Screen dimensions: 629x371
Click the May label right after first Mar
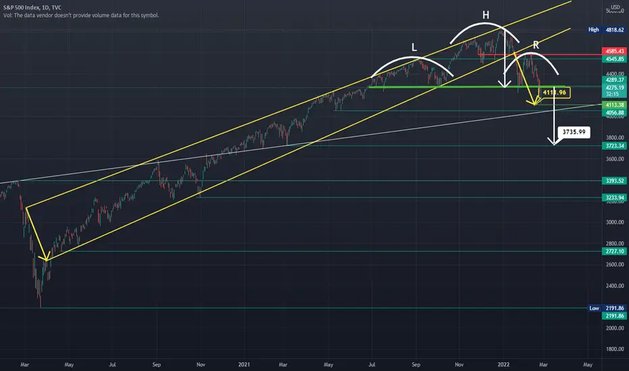[x=69, y=364]
